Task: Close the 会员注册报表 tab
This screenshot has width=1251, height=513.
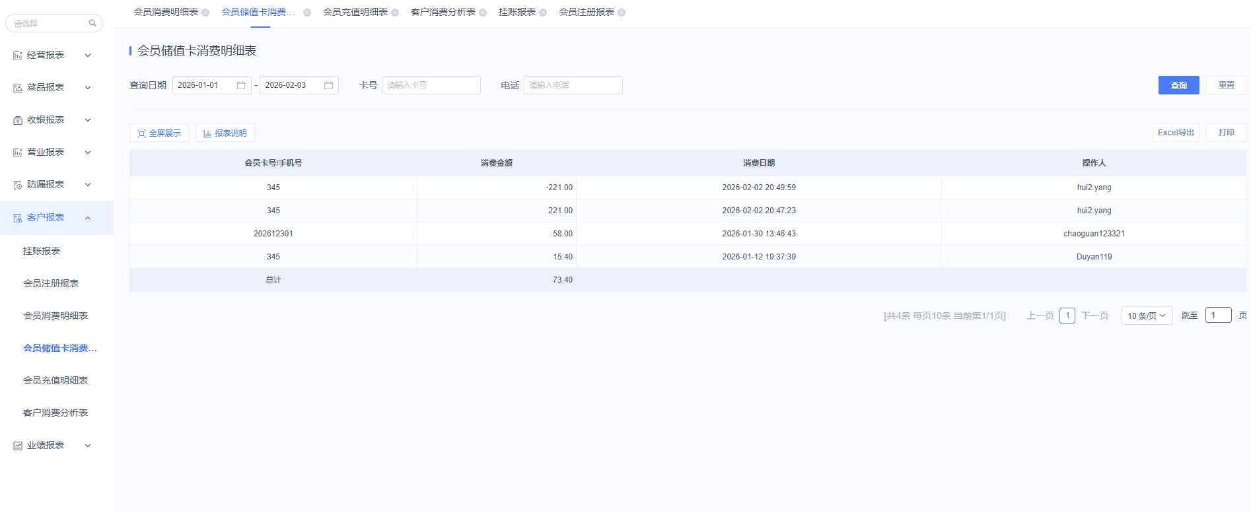Action: pos(622,13)
